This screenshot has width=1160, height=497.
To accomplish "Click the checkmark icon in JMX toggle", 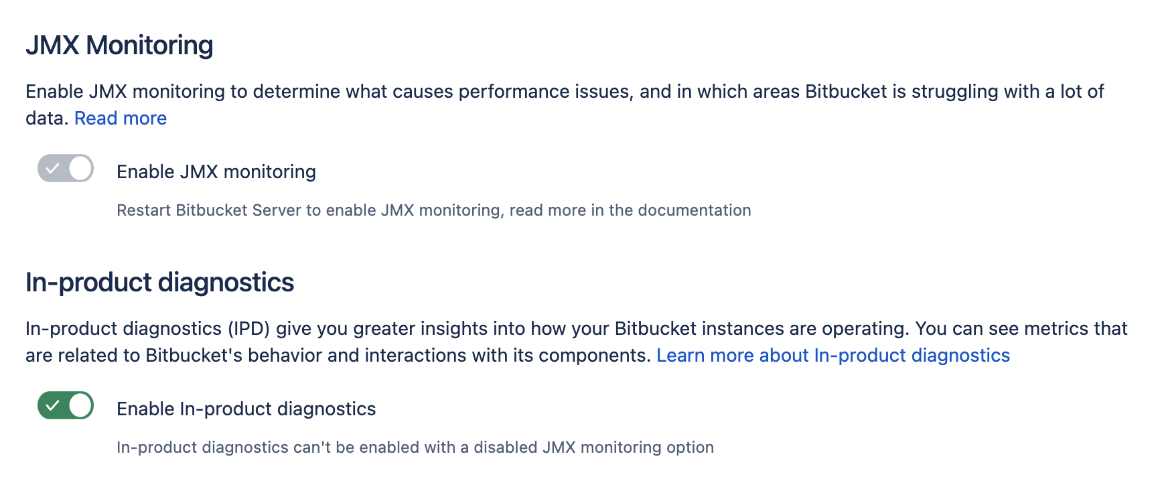I will tap(53, 168).
